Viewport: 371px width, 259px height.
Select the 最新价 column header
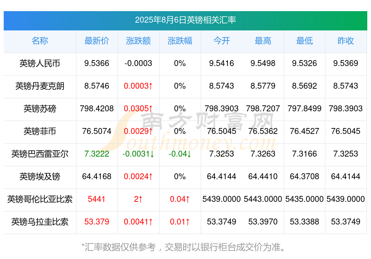(97, 41)
